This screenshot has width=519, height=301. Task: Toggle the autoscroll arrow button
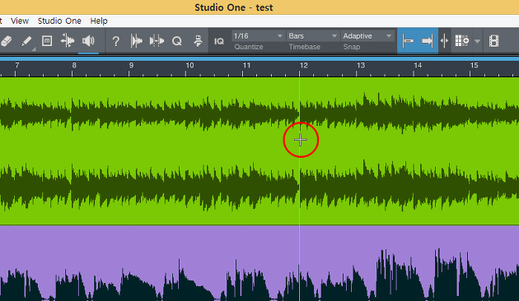point(428,41)
